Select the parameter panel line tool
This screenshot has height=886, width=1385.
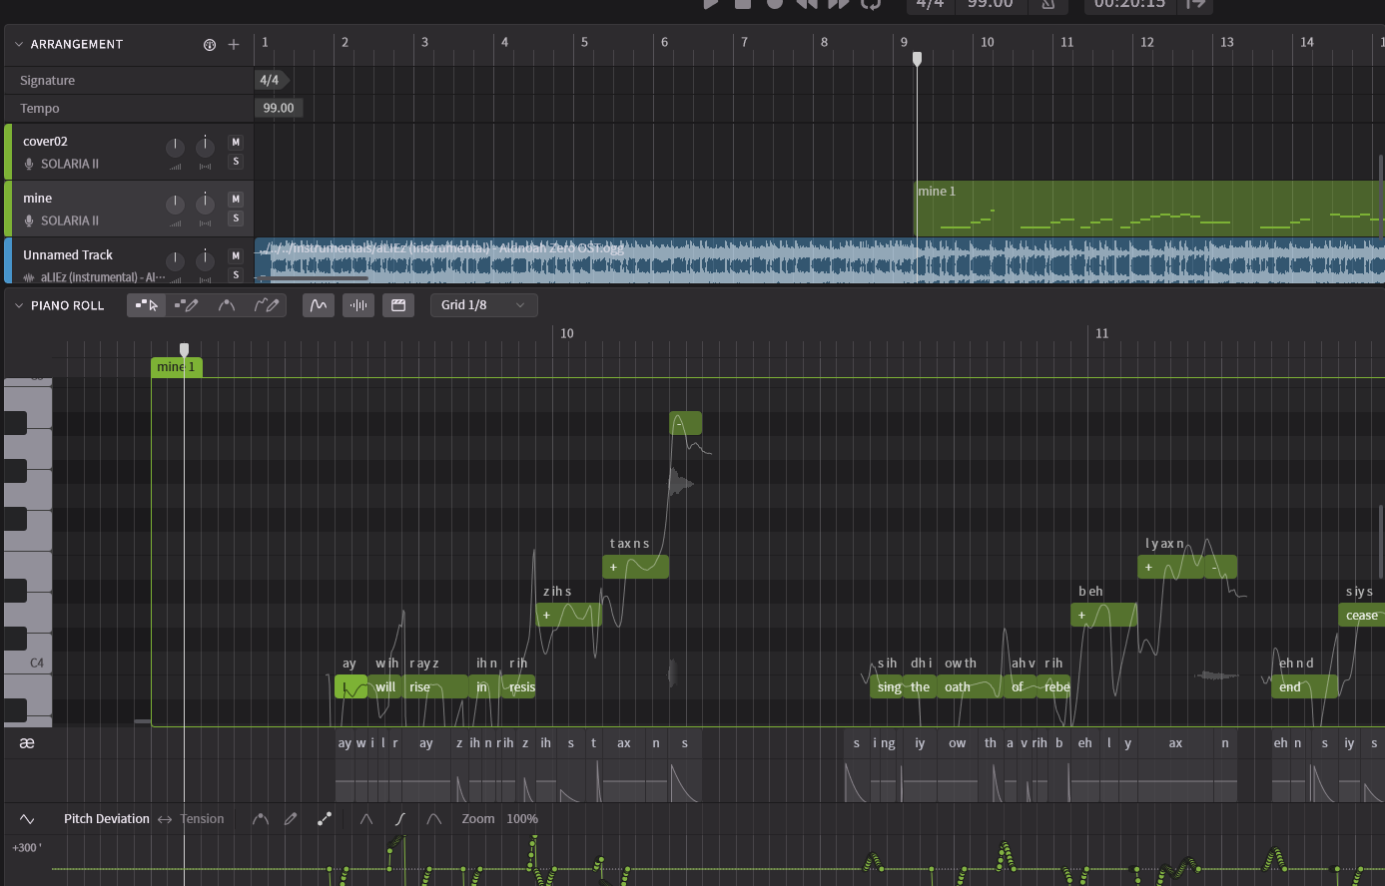[x=325, y=819]
